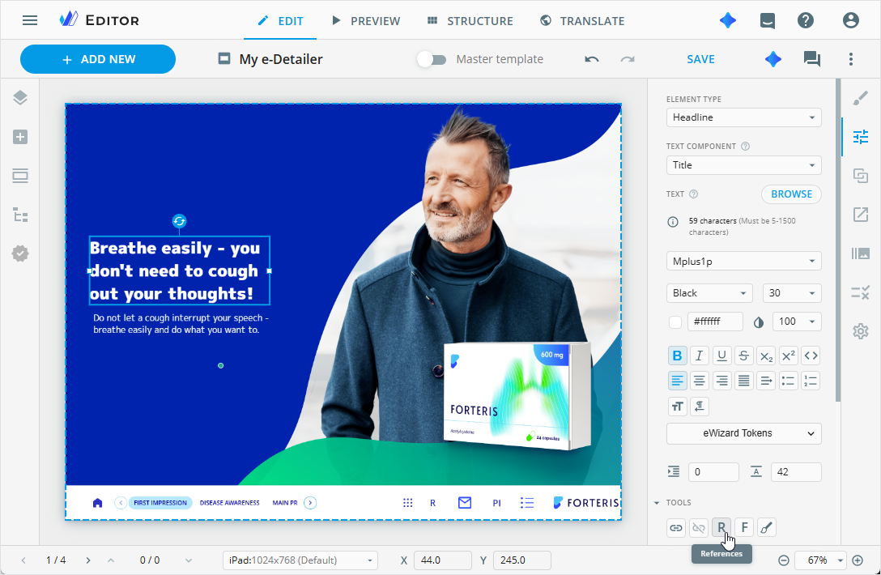
Task: Click the home icon in slide navigation
Action: (98, 503)
